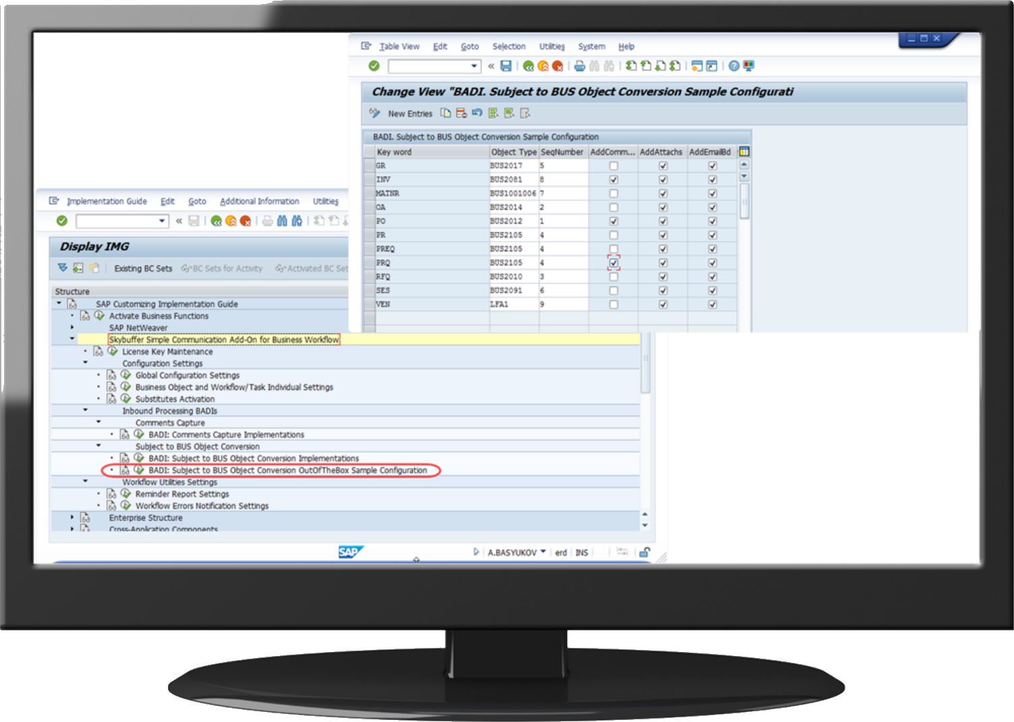Click the Help question-mark icon
Viewport: 1014px width, 722px height.
734,66
